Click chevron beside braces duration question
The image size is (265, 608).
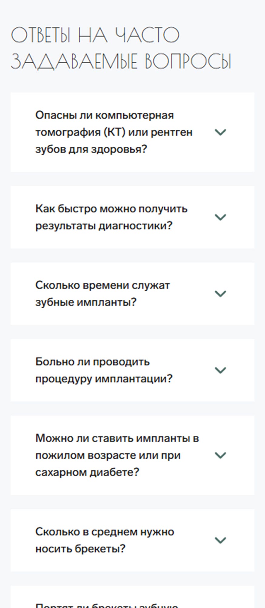click(x=220, y=540)
